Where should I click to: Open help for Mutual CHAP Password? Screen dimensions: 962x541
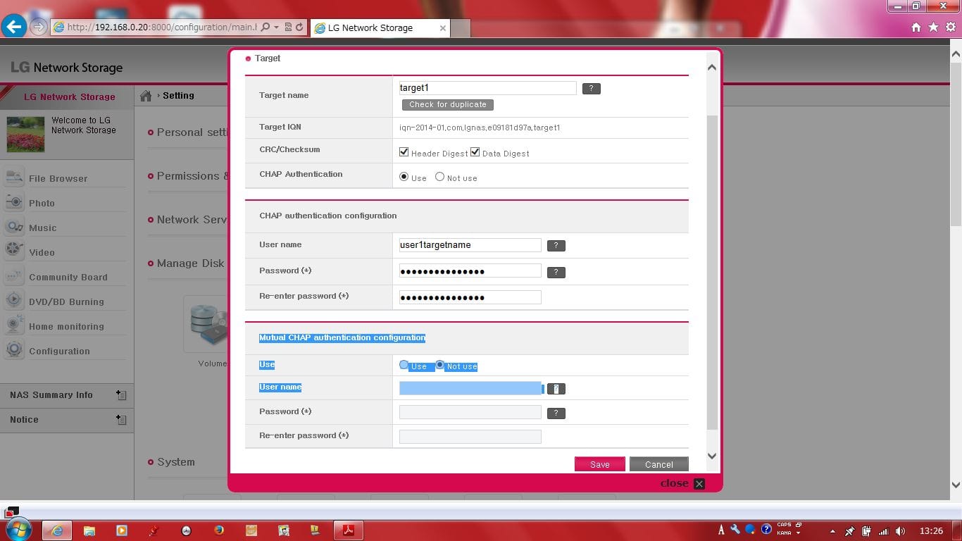[x=556, y=413]
